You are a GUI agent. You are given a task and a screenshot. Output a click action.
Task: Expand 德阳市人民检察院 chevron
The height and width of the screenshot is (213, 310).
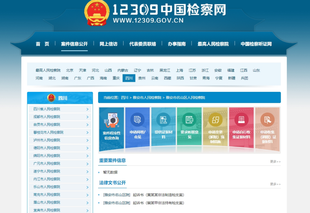click(87, 148)
